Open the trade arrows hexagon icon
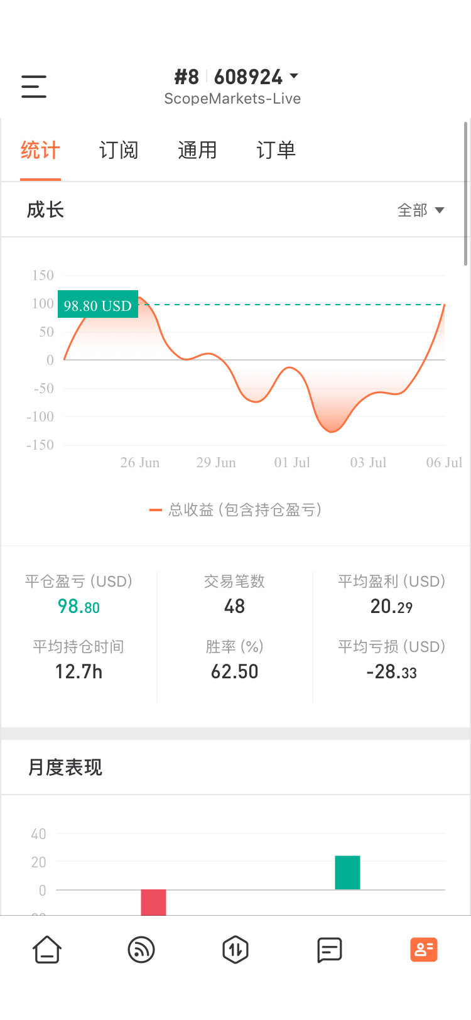The height and width of the screenshot is (1020, 471). tap(235, 949)
